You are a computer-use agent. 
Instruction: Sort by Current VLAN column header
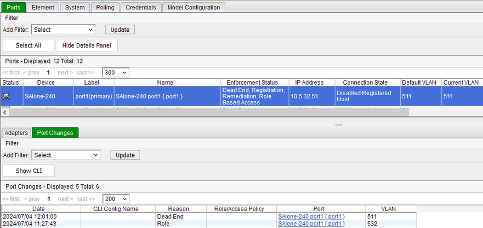[x=461, y=83]
